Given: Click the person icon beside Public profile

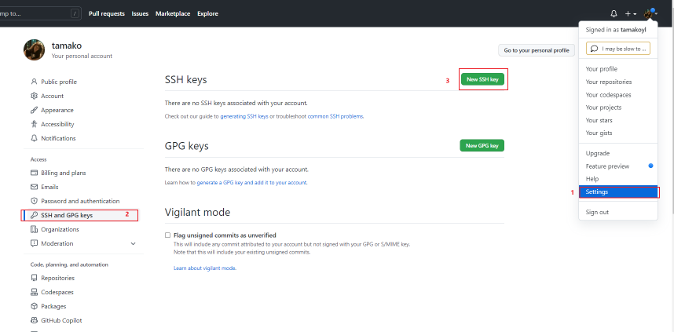Looking at the screenshot, I should click(34, 82).
